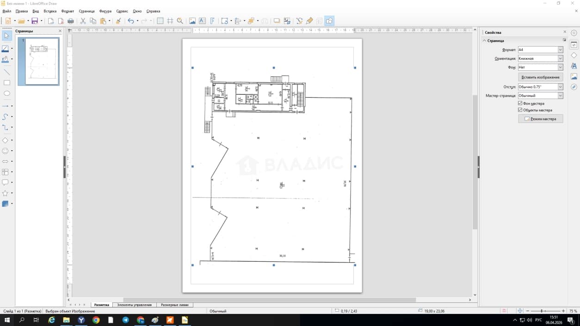Select the smiley Symbol shapes tool
This screenshot has width=580, height=326.
coord(6,151)
